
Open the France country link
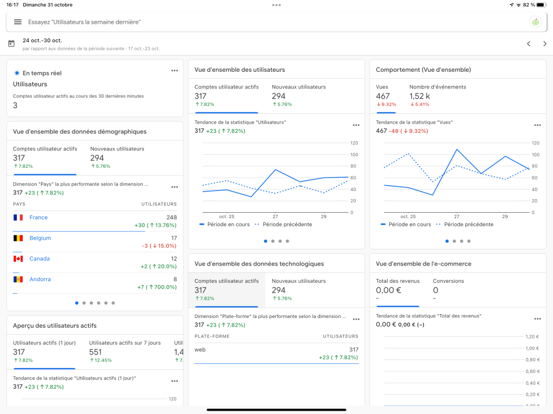pos(38,218)
